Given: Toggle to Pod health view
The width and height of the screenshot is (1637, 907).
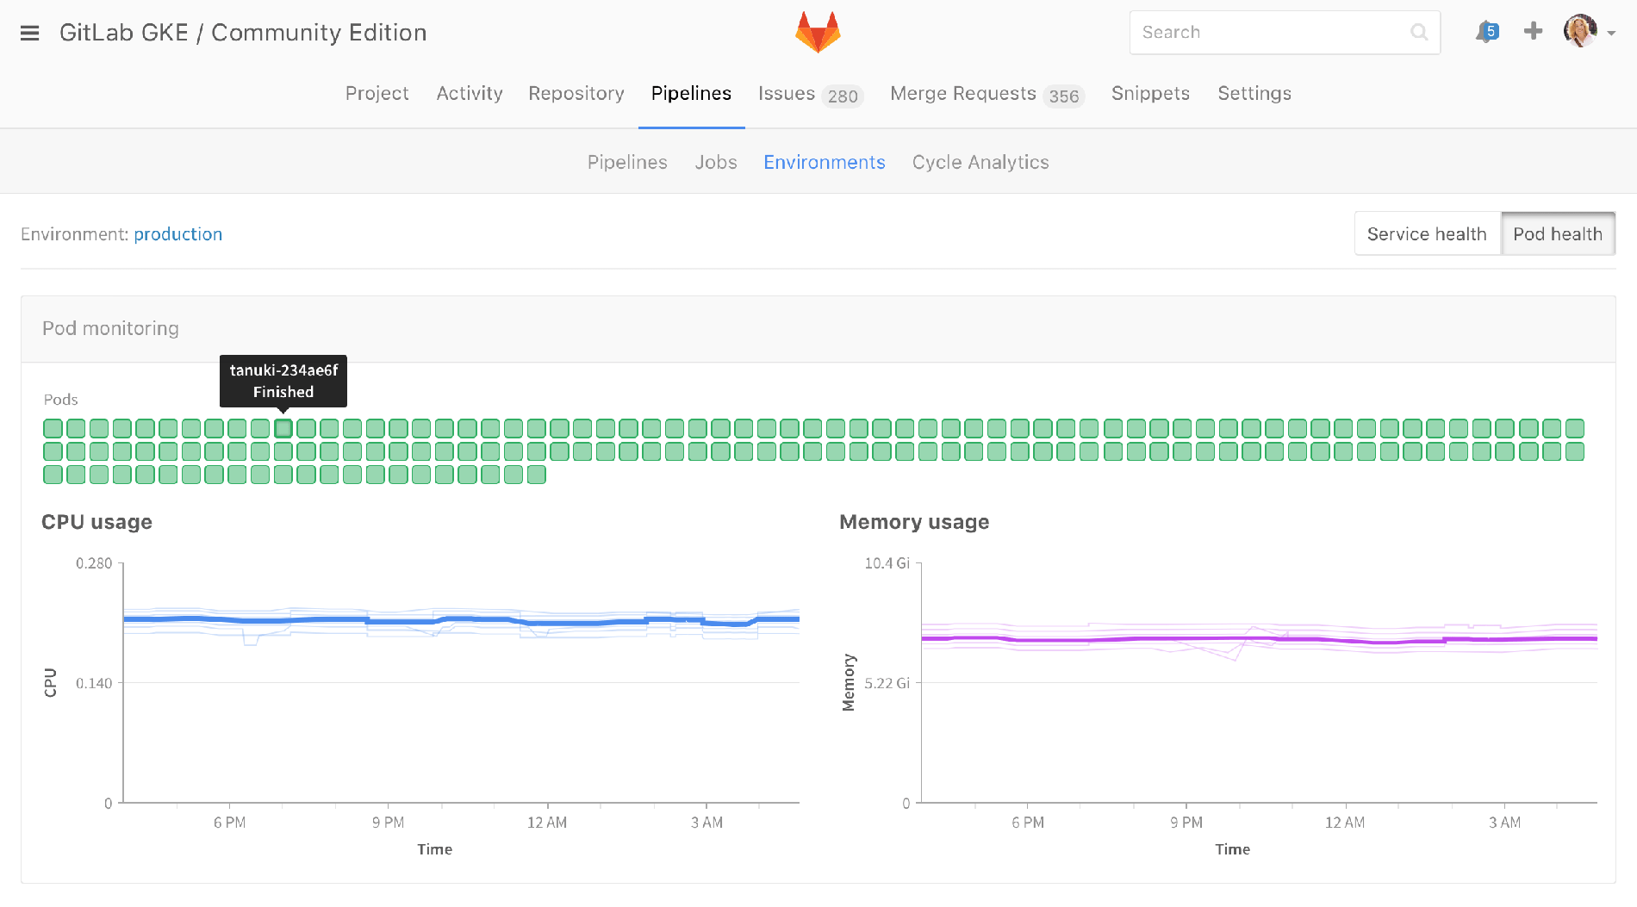Looking at the screenshot, I should [1558, 234].
